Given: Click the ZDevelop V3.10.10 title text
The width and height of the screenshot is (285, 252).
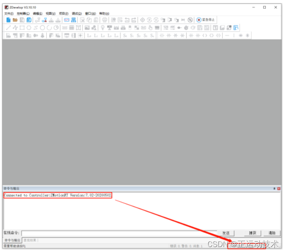Looking at the screenshot, I should pyautogui.click(x=23, y=7).
